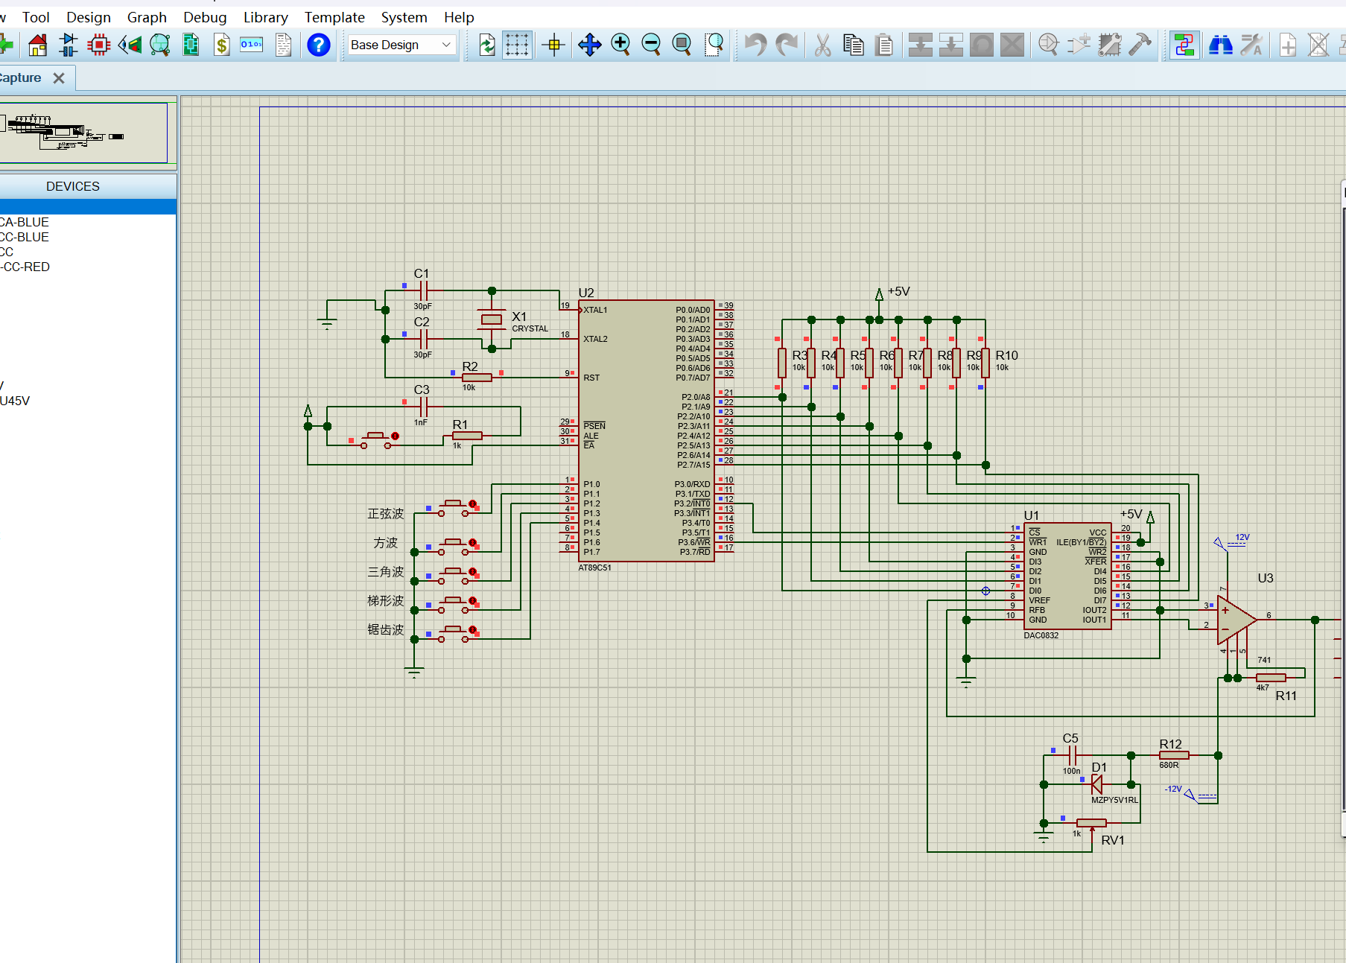Select the RV1 potentiometer

click(1091, 823)
